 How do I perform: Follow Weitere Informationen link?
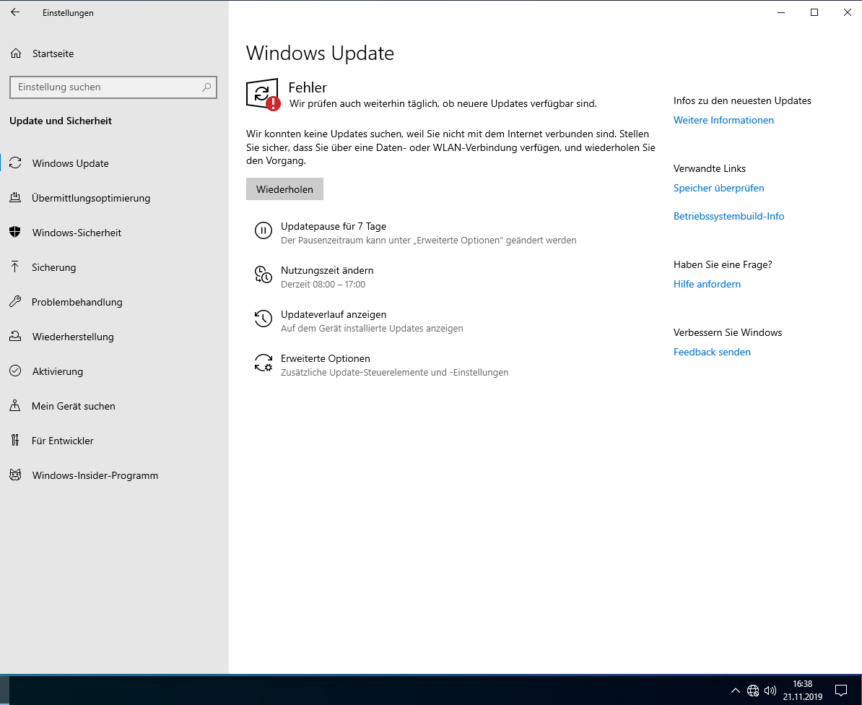tap(723, 120)
